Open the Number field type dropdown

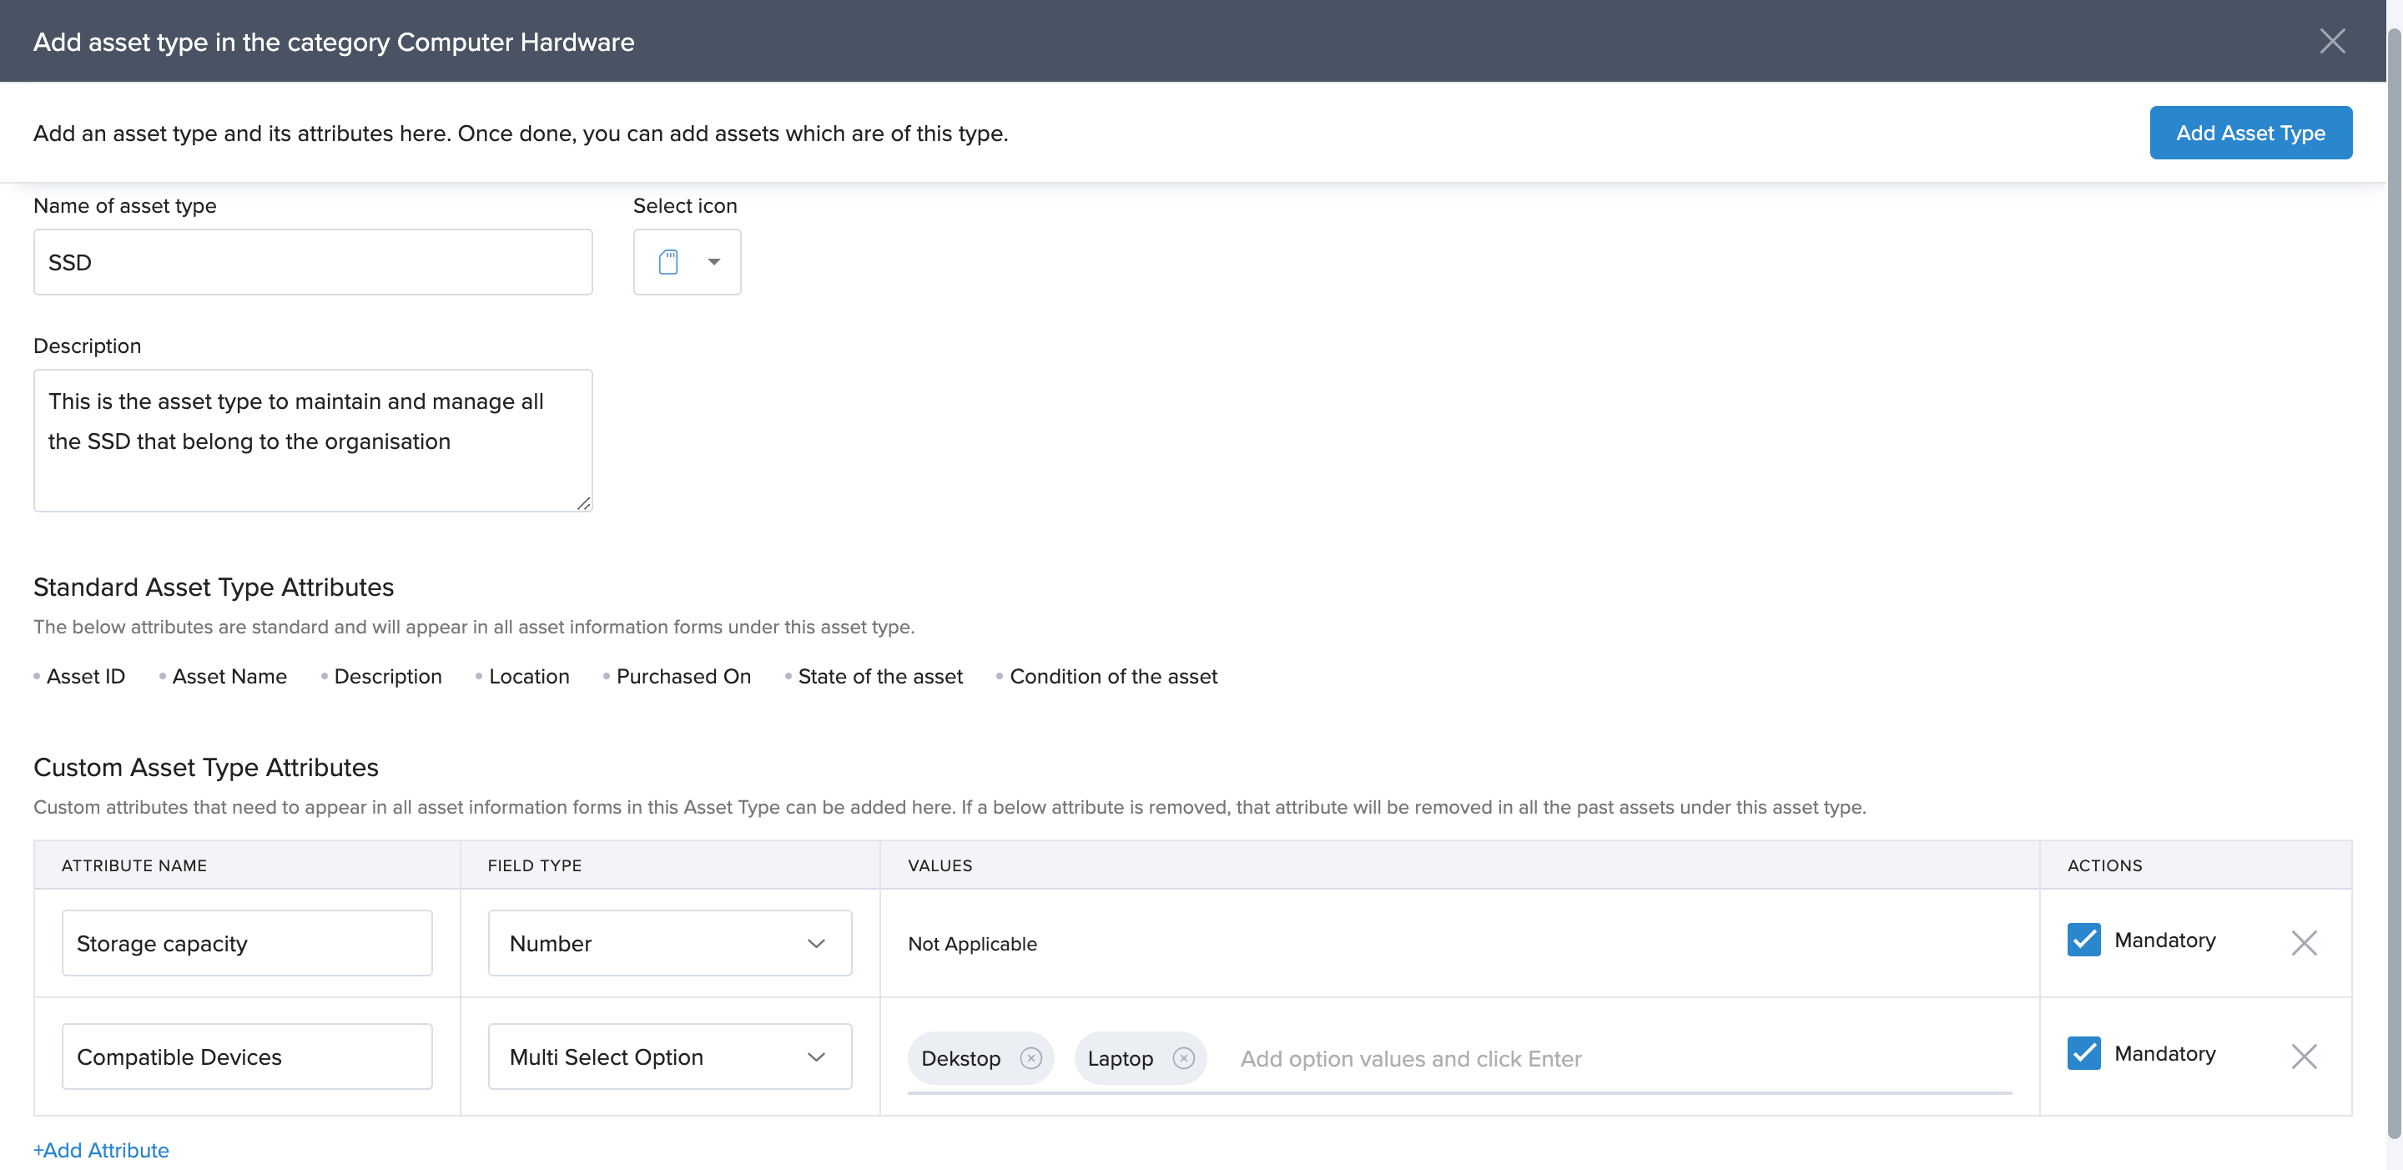click(x=669, y=943)
